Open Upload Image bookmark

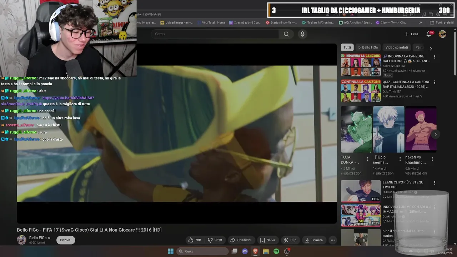pyautogui.click(x=177, y=22)
